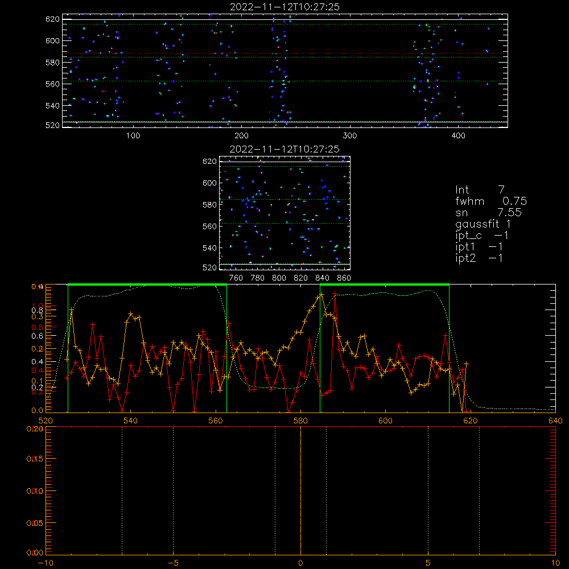
Task: Click the red curve peak near 588
Action: coord(335,294)
